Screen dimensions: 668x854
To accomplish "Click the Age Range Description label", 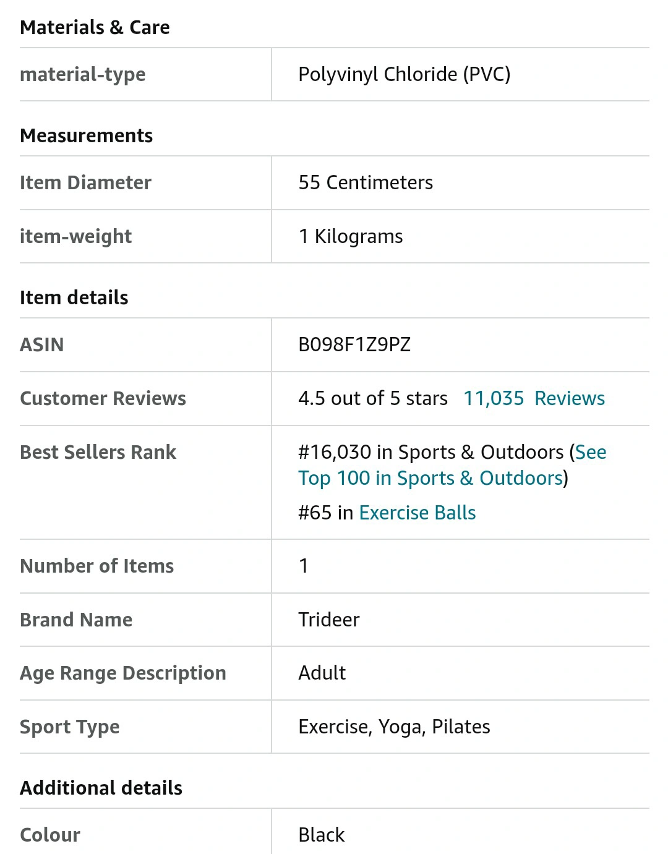I will (x=123, y=673).
